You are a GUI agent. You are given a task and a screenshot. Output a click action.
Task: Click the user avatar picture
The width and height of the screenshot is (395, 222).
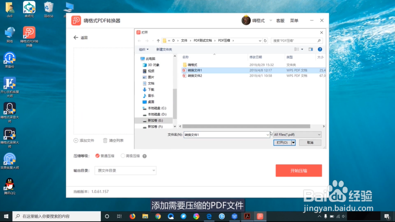(x=246, y=21)
